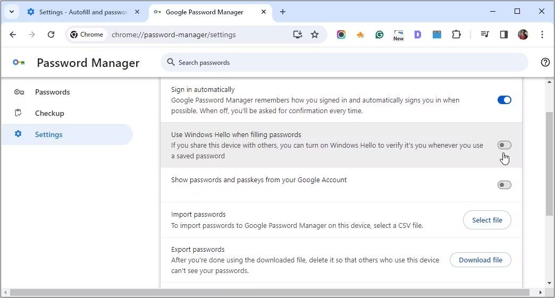Click the Password Manager heading

point(88,63)
